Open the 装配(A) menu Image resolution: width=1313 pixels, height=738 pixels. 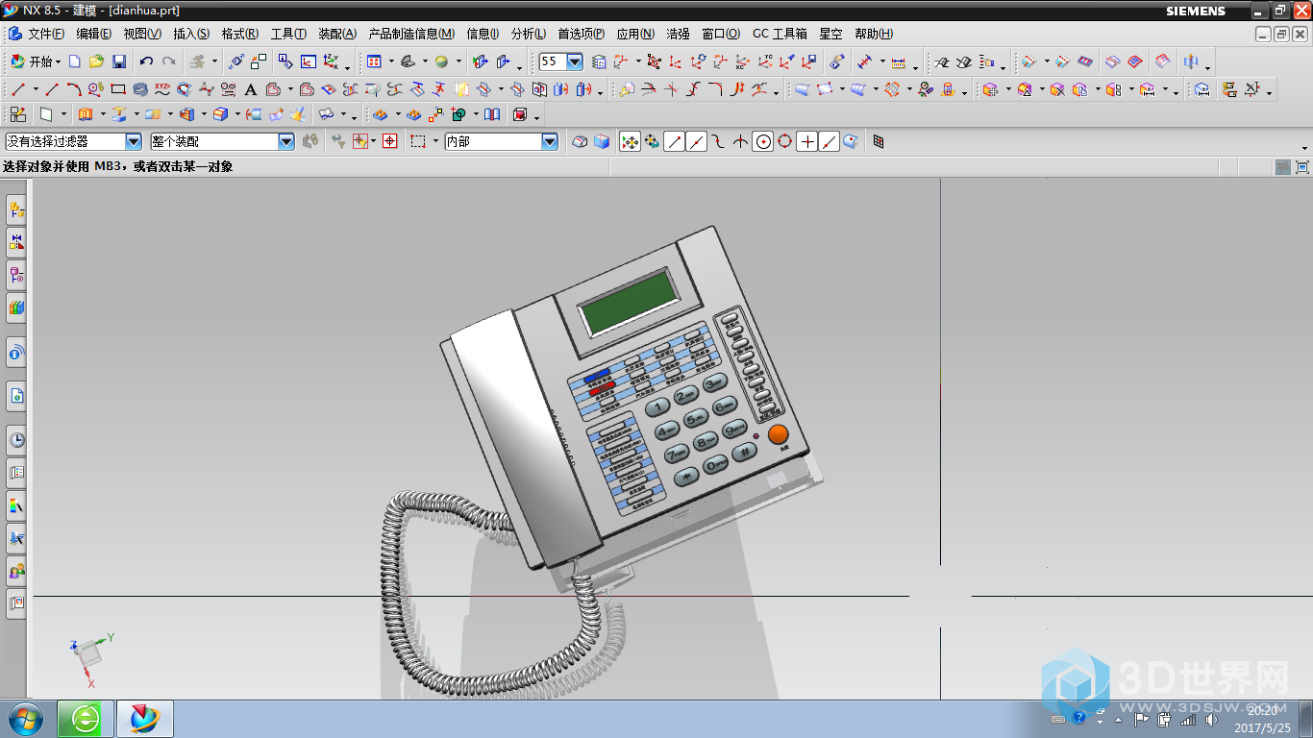pos(337,34)
